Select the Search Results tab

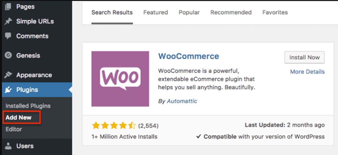[x=112, y=13]
